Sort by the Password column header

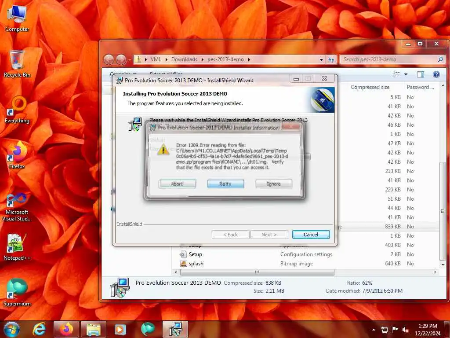[420, 87]
